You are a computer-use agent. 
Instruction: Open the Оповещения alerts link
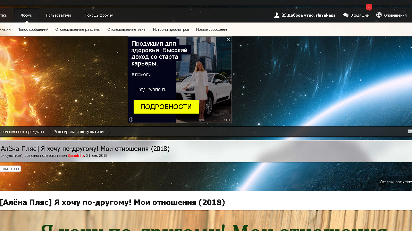click(x=395, y=15)
